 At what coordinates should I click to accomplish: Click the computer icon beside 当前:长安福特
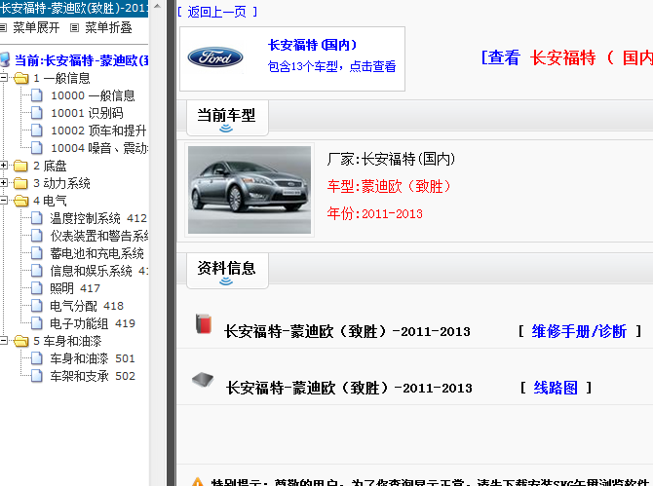tap(5, 60)
